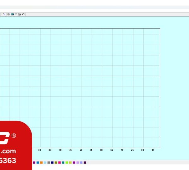
Task: Click the x-axis label 55
Action: coord(91,150)
